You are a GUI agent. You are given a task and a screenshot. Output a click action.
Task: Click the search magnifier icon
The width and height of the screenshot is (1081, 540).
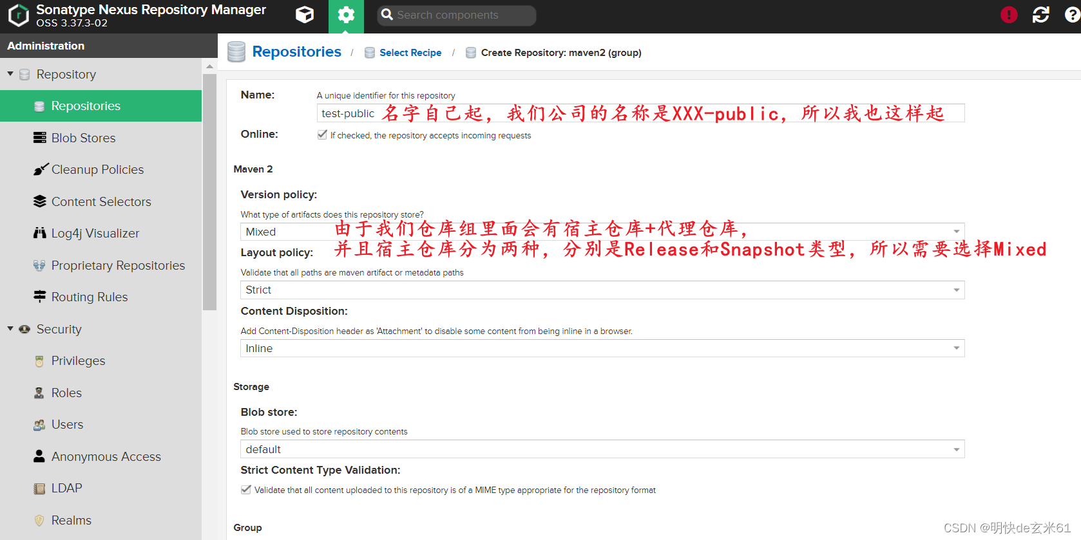[x=387, y=15]
